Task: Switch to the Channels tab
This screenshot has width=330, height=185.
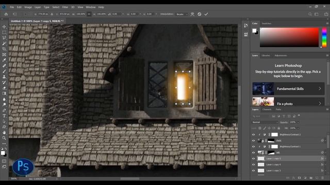Action: click(x=267, y=109)
